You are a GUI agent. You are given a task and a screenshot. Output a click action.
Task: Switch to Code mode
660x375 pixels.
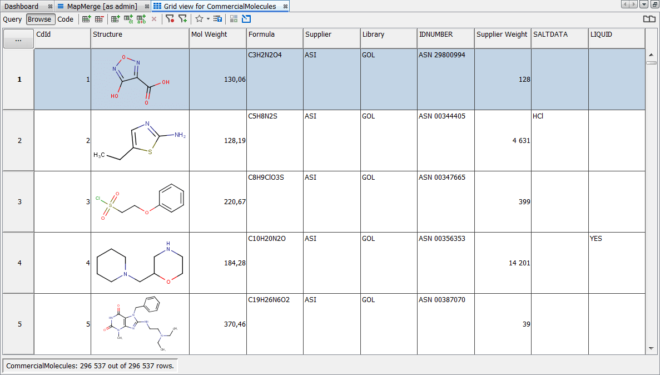pos(65,19)
